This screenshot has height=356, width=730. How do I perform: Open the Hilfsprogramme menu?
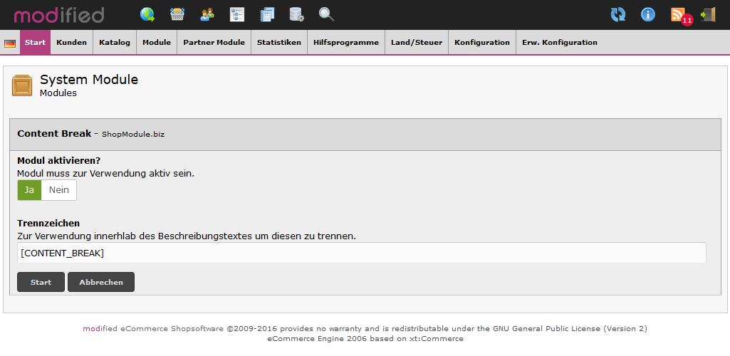click(346, 43)
